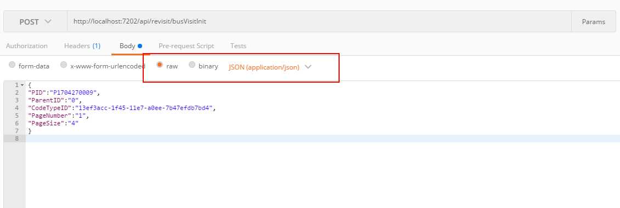This screenshot has height=208, width=620.
Task: Switch to the Headers (1) tab
Action: (82, 46)
